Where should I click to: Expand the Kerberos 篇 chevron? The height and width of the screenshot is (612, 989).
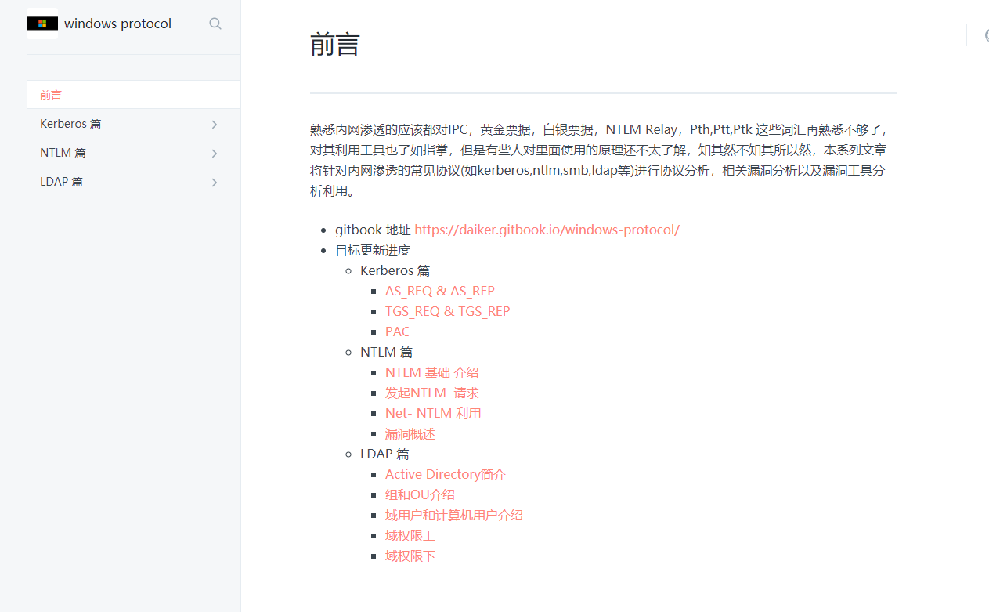point(215,124)
